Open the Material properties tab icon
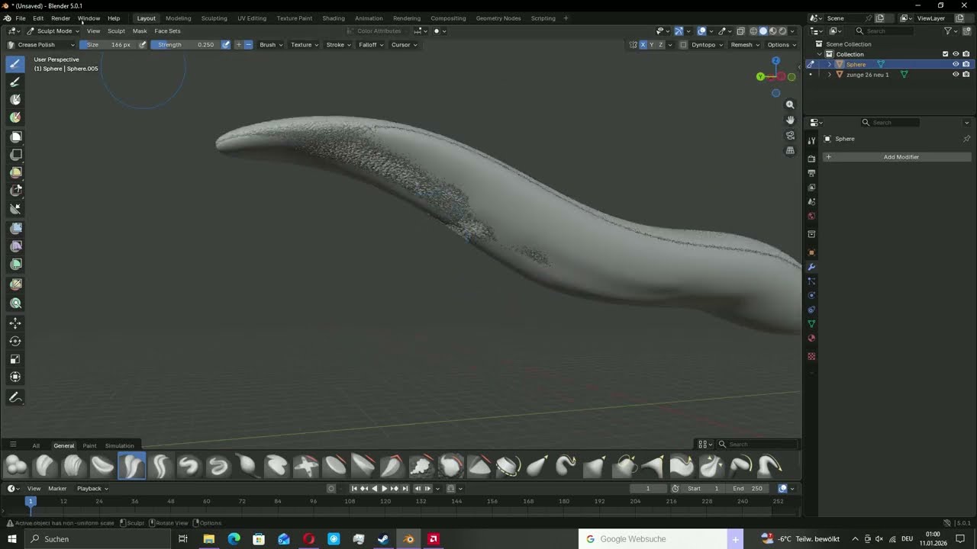The width and height of the screenshot is (977, 549). [x=811, y=339]
